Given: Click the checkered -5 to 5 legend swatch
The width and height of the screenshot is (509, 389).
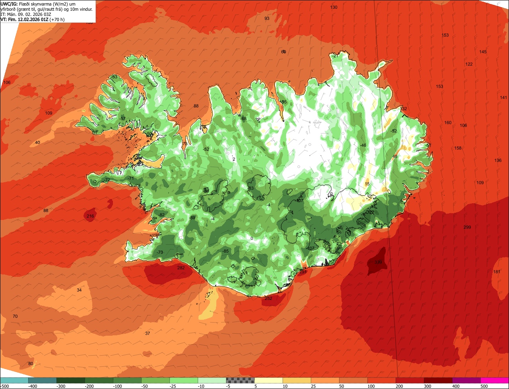Looking at the screenshot, I should click(240, 380).
